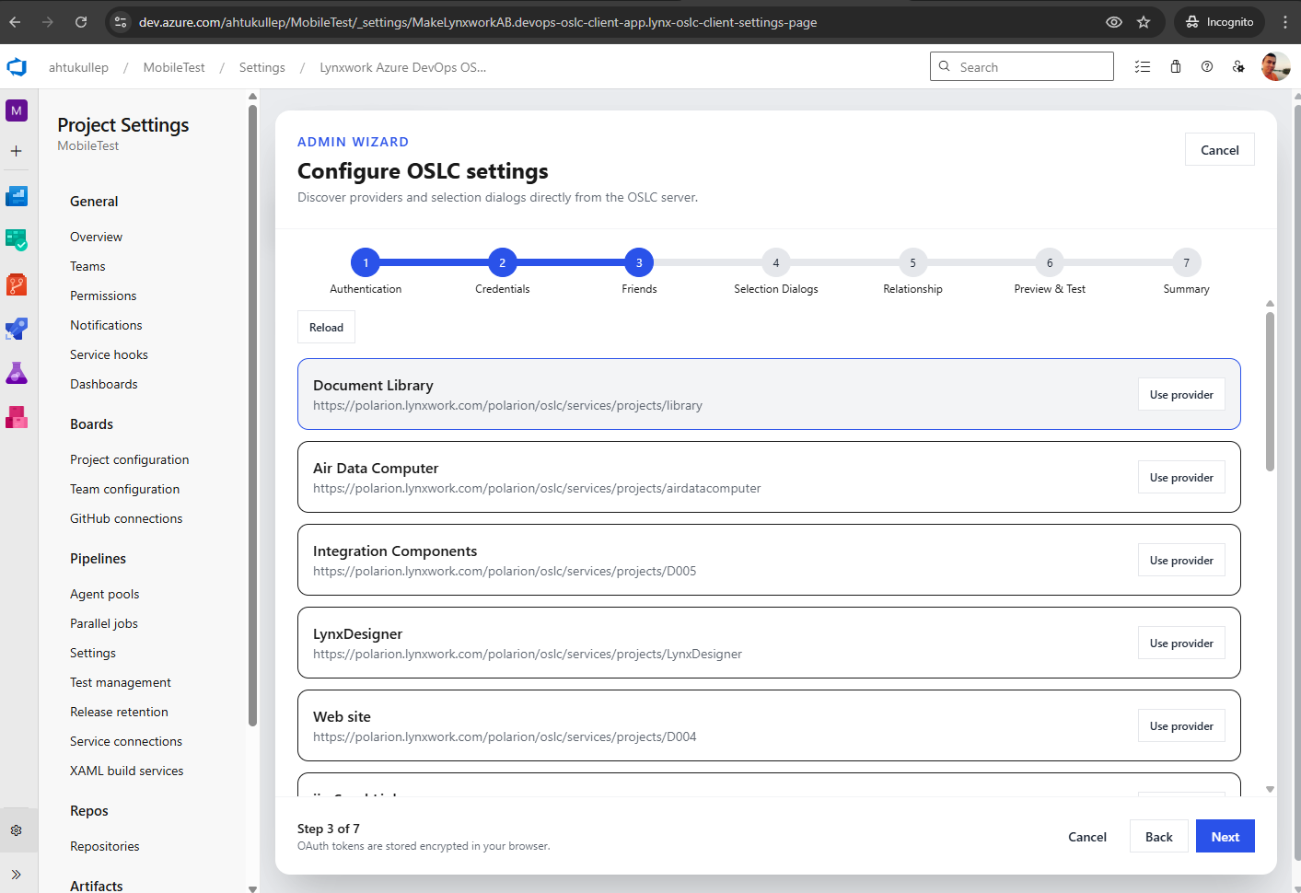Open Service hooks in General settings
Viewport: 1301px width, 893px height.
click(x=109, y=354)
